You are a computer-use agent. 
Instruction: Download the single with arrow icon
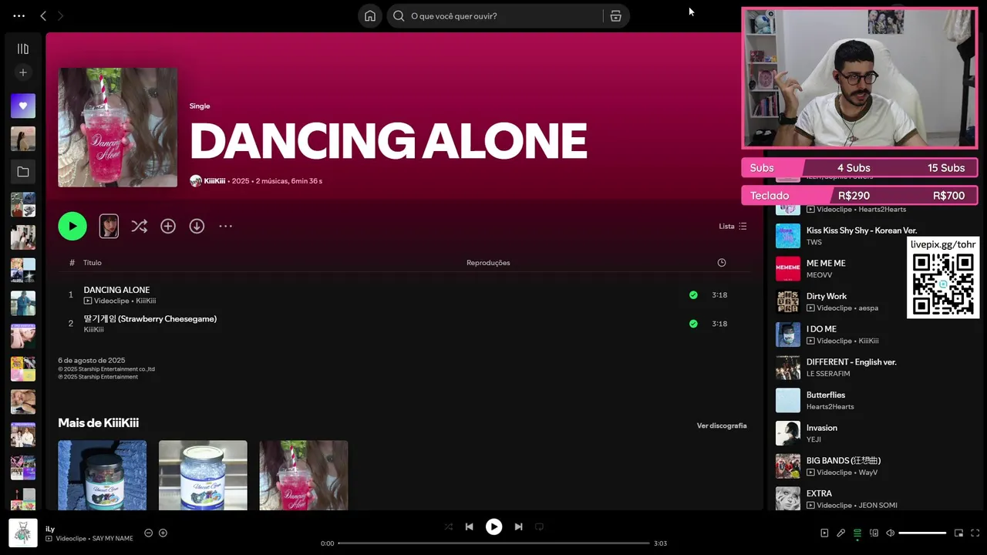[x=197, y=226]
